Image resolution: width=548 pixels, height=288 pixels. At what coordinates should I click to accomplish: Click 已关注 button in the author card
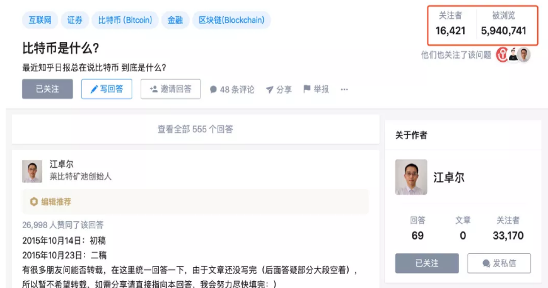pos(427,263)
